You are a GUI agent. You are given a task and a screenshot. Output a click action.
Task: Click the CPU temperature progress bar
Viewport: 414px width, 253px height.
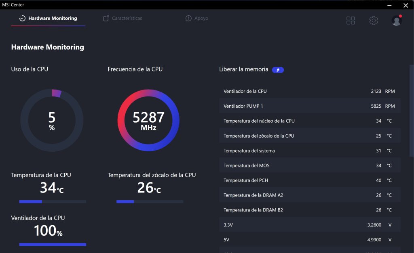pyautogui.click(x=53, y=202)
